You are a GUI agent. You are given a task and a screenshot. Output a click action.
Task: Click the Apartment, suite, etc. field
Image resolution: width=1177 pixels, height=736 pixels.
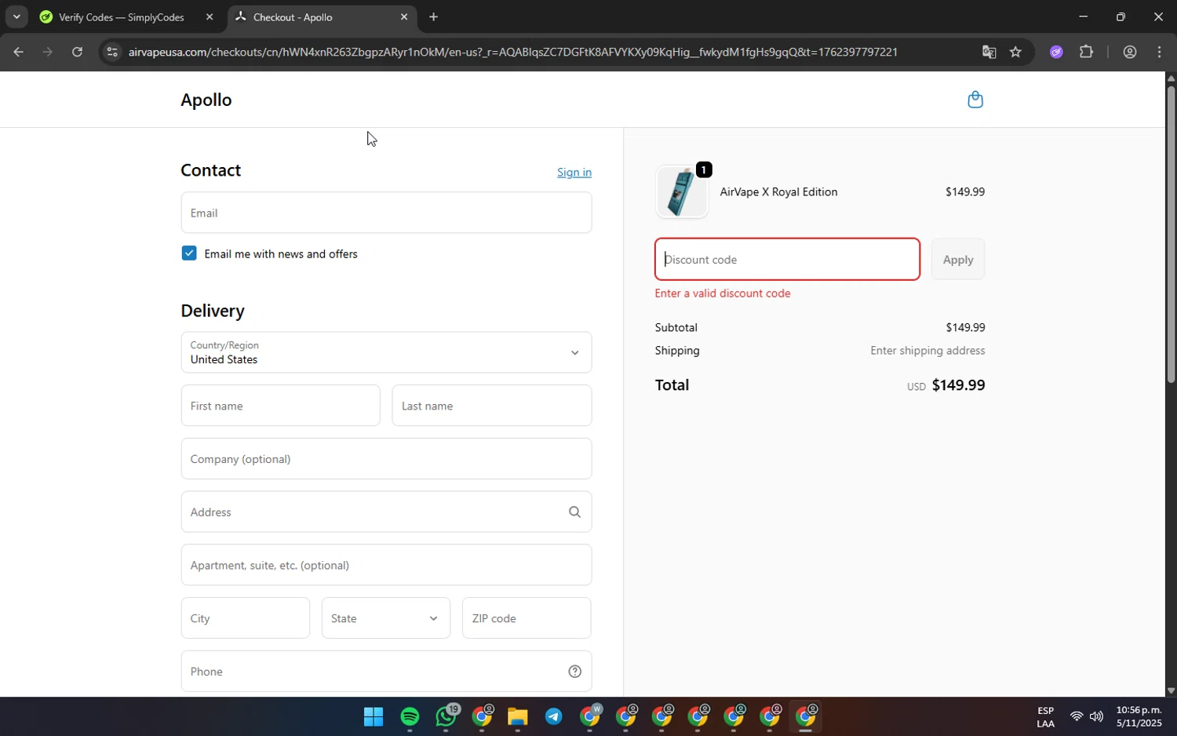click(x=386, y=565)
